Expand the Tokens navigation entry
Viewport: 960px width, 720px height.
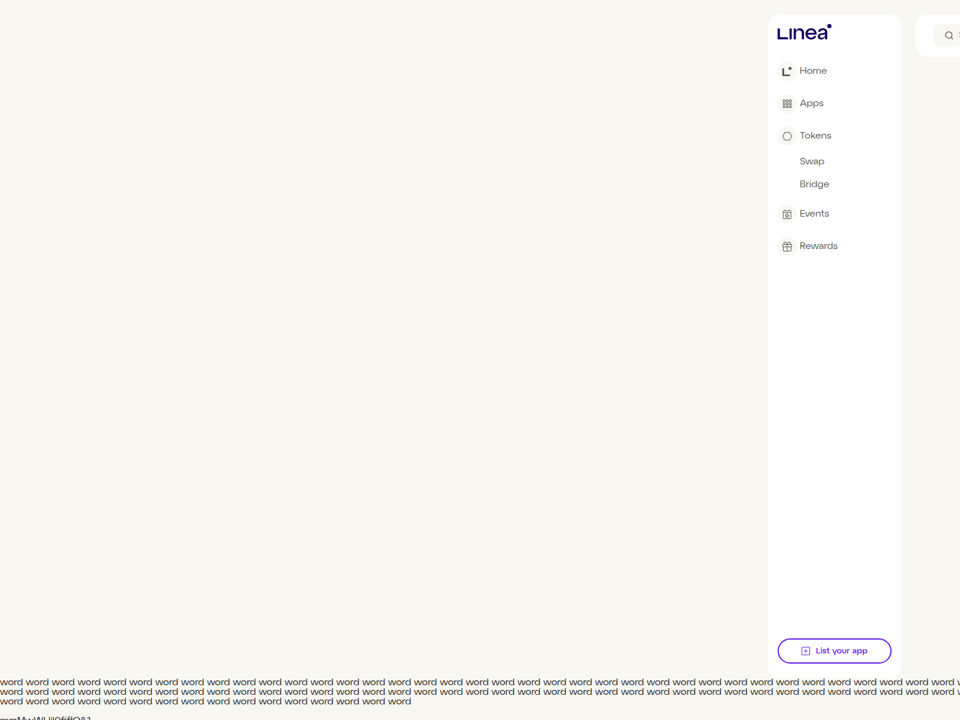(x=815, y=136)
